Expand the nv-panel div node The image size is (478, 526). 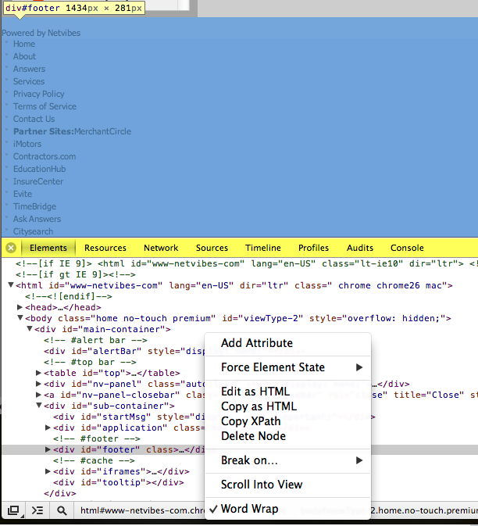tap(38, 384)
